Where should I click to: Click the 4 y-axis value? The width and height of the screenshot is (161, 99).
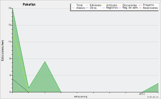click(x=10, y=75)
